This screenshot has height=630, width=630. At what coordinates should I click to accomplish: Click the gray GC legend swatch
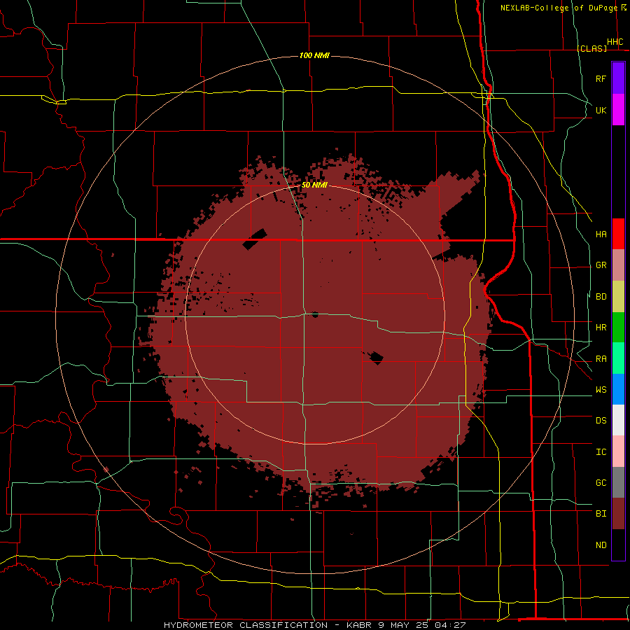click(x=618, y=482)
